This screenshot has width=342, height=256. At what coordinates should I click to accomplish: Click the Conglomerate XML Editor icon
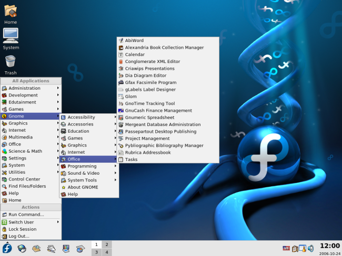point(121,61)
